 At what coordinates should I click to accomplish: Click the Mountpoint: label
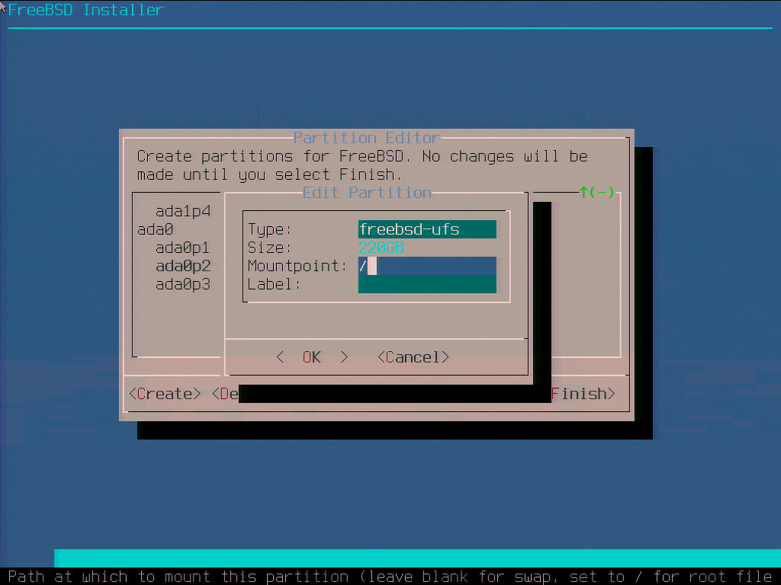click(x=297, y=266)
